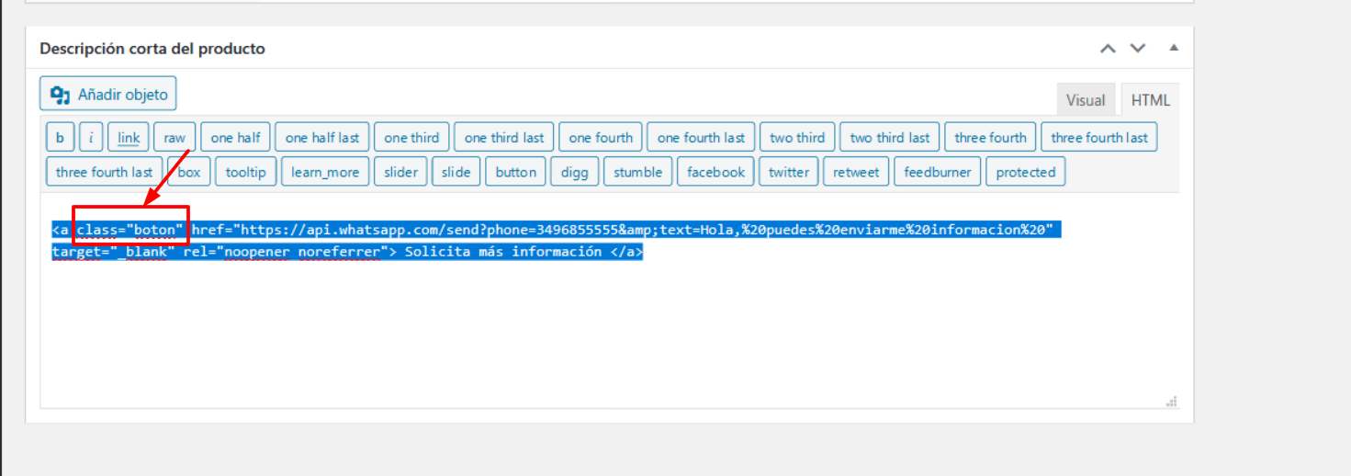Insert the protected shortcode

1026,172
